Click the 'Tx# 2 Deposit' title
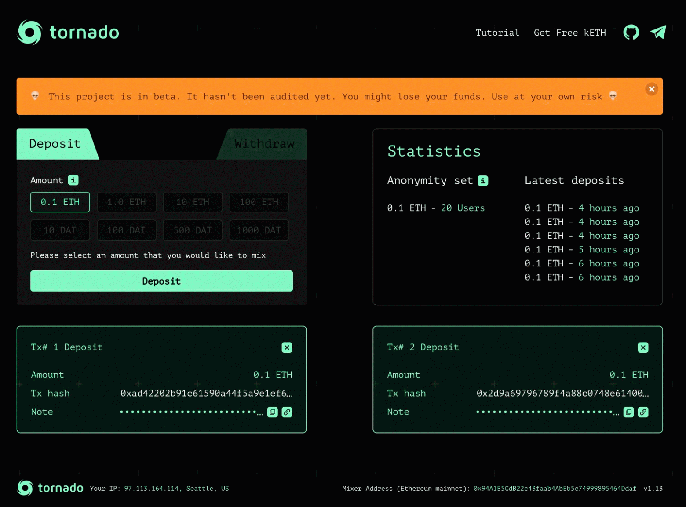 point(423,347)
